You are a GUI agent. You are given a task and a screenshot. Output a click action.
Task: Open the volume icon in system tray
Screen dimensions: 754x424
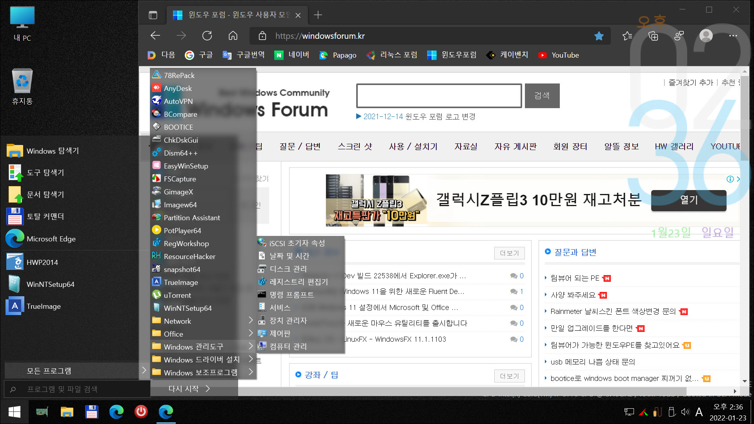click(x=685, y=412)
